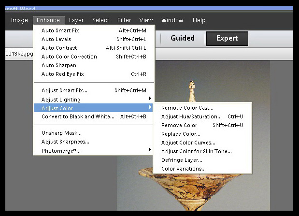Open Adjust Hue/Saturation dialog
This screenshot has width=299, height=216.
point(191,116)
